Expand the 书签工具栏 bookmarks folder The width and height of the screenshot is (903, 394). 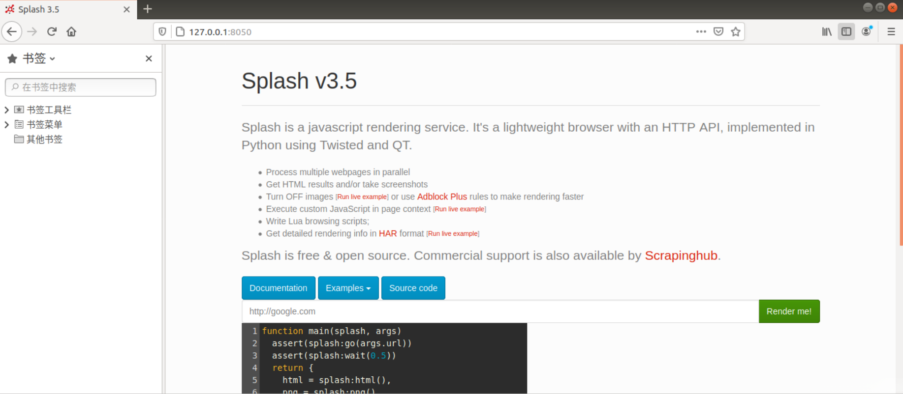click(x=7, y=110)
